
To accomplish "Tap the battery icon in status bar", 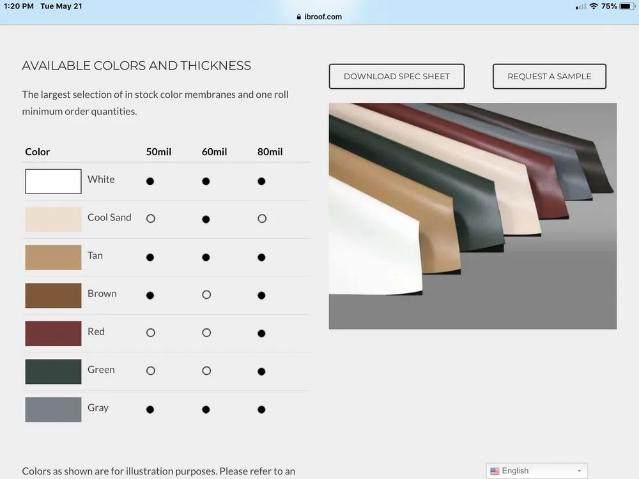I will click(x=627, y=6).
